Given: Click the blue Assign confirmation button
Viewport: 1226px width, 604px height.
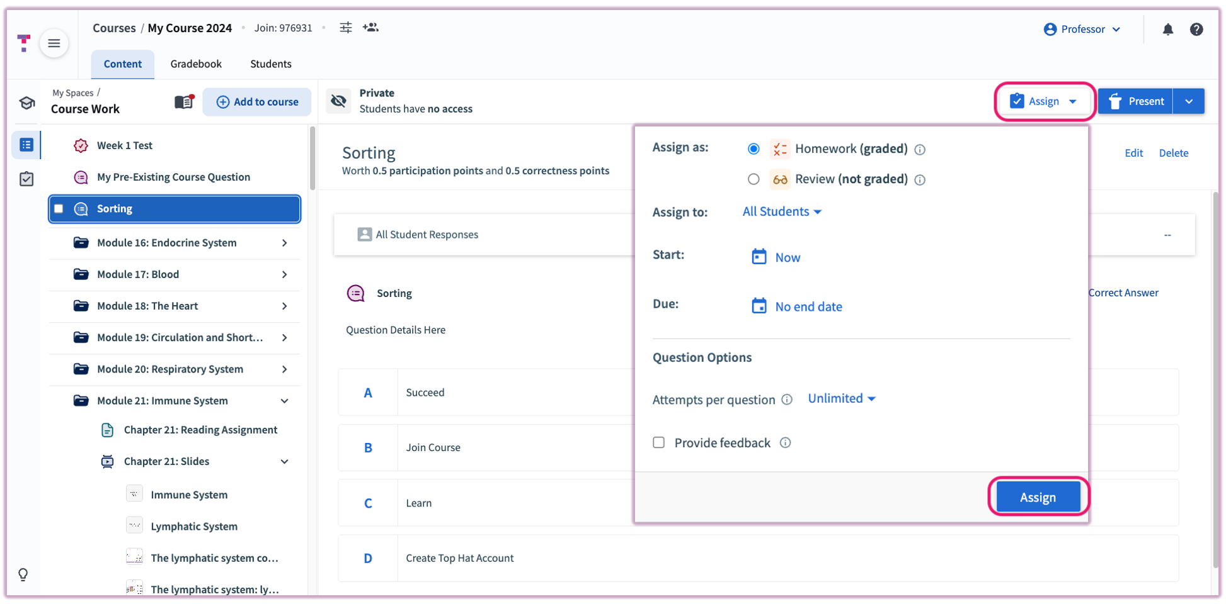Looking at the screenshot, I should click(1037, 497).
